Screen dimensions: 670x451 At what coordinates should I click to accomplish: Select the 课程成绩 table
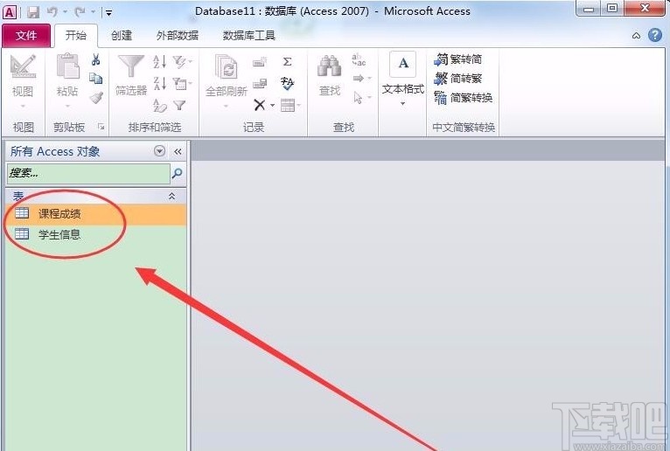coord(96,213)
